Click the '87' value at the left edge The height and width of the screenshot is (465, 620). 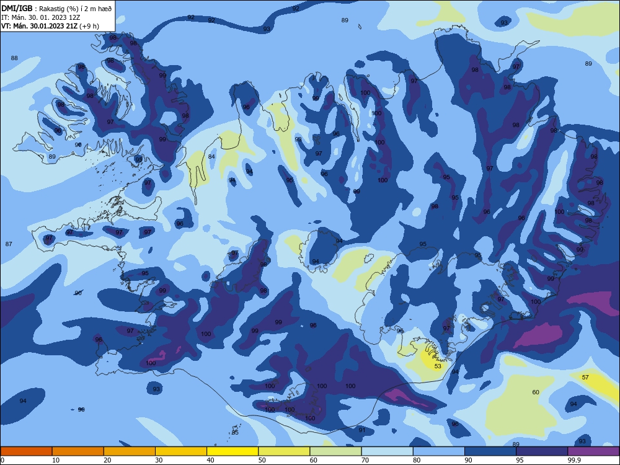(9, 244)
